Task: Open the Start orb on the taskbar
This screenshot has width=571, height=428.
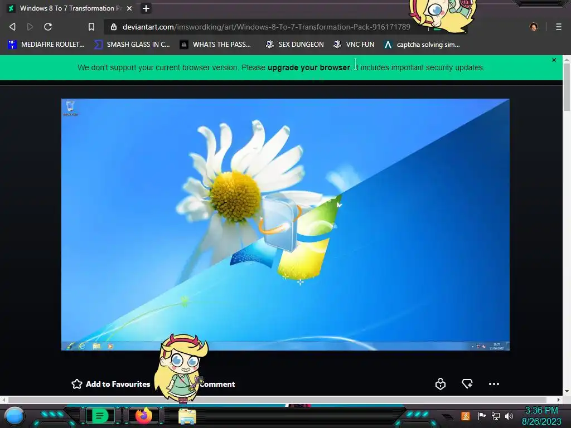Action: click(x=14, y=416)
